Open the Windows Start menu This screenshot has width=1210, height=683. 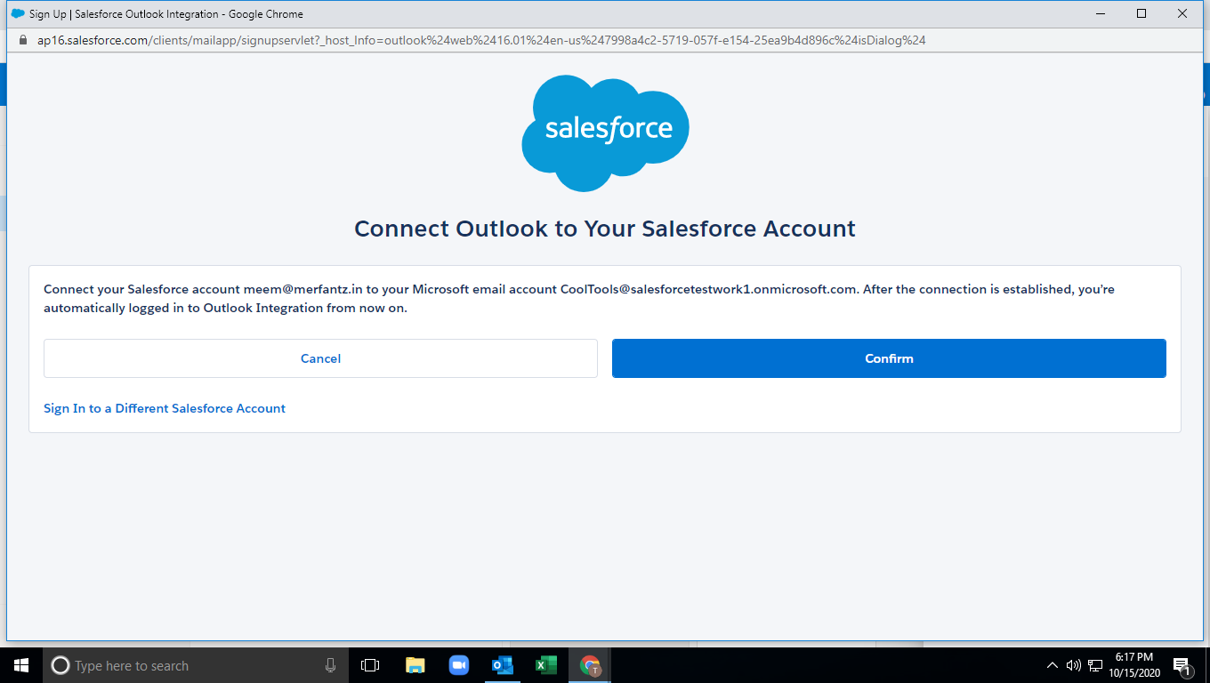(20, 665)
